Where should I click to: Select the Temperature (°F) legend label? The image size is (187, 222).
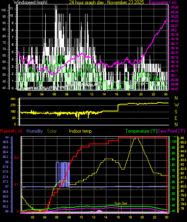click(141, 131)
